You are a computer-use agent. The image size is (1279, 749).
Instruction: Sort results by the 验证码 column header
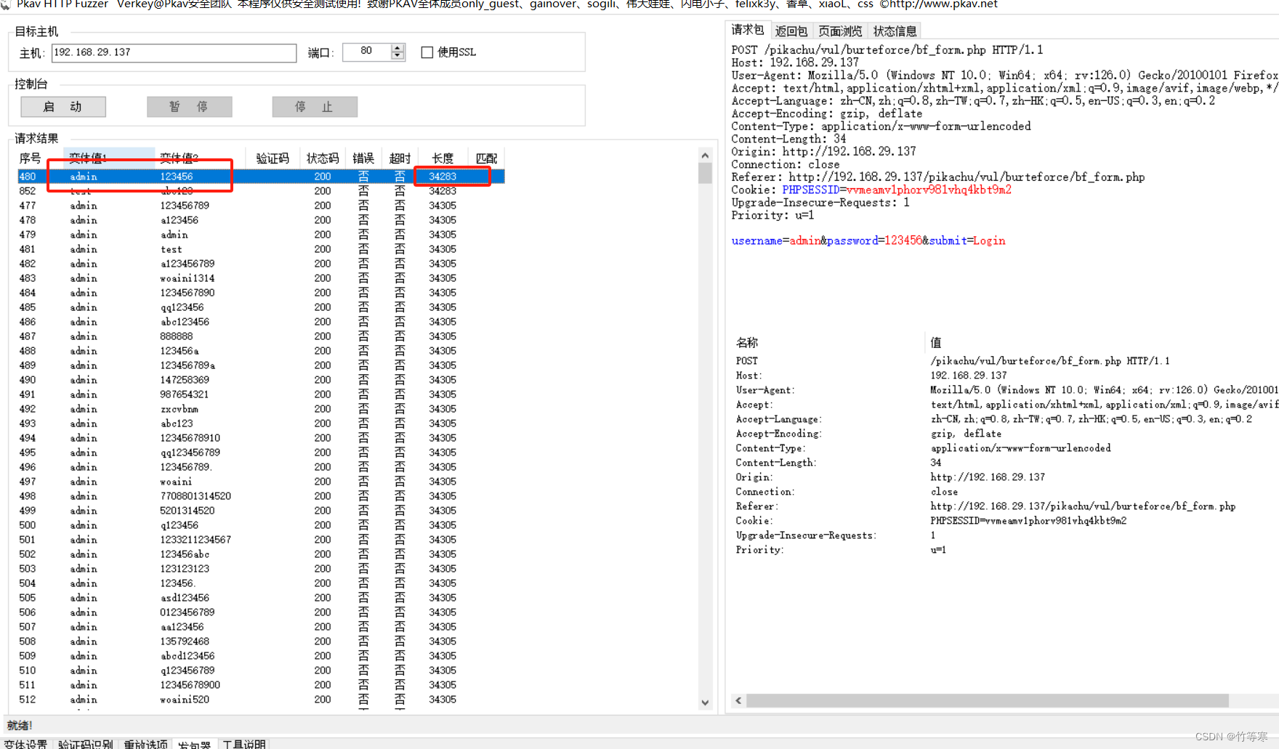[273, 158]
